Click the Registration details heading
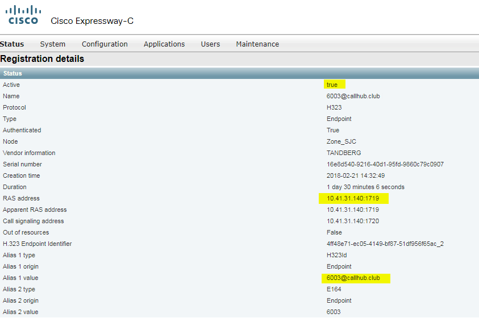This screenshot has width=479, height=322. click(42, 58)
